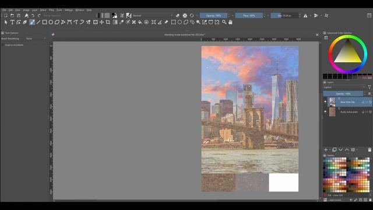Adjust the brush Flow slider
Viewport: 373px width, 210px height.
[249, 16]
